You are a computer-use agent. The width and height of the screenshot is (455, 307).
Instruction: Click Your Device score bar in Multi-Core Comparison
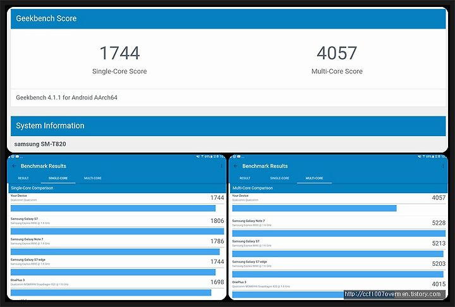click(314, 208)
